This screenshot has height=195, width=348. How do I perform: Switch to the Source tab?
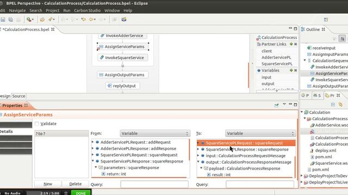[18, 96]
